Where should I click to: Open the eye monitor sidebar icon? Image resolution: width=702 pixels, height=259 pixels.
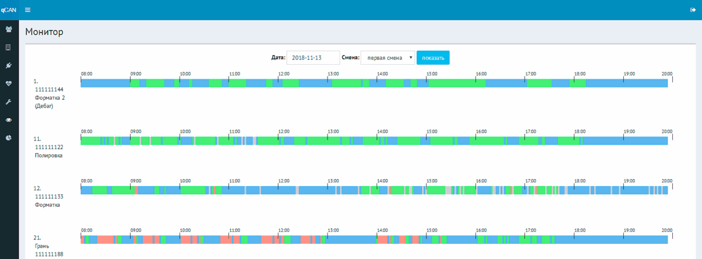click(8, 119)
